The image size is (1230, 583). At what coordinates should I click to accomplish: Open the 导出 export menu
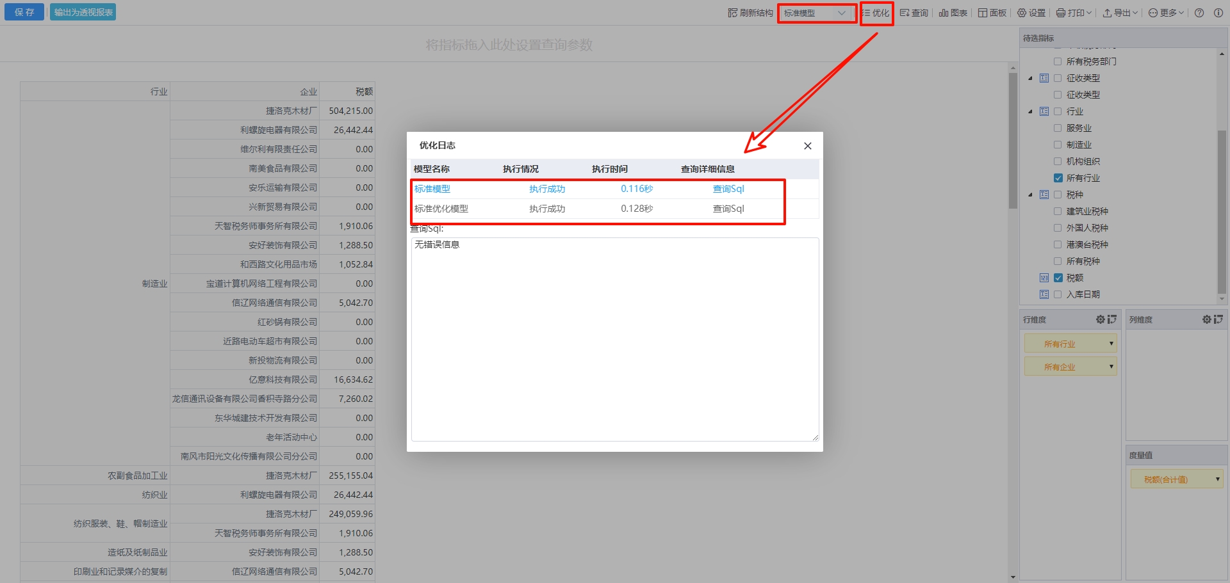pyautogui.click(x=1120, y=13)
